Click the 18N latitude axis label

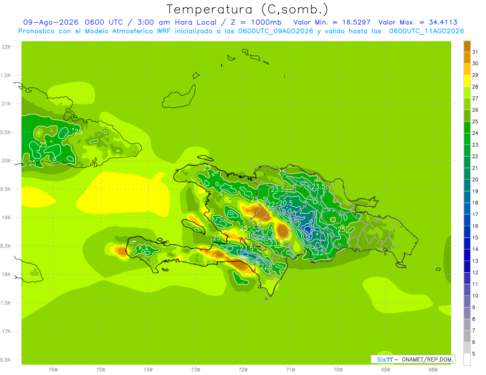6,274
